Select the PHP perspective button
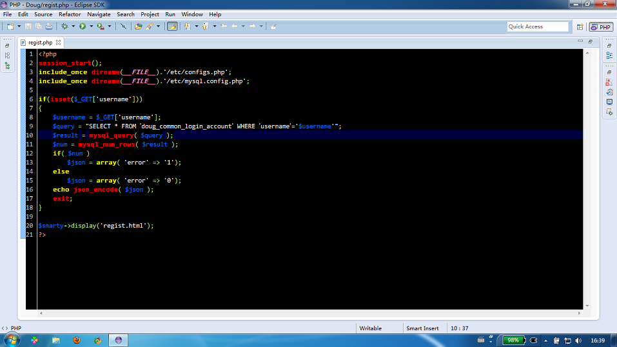This screenshot has height=347, width=617. (x=601, y=27)
